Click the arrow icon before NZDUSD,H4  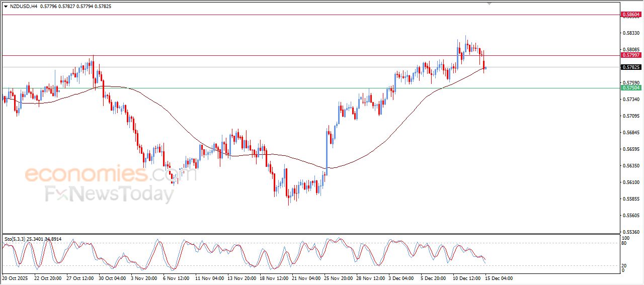pos(6,7)
